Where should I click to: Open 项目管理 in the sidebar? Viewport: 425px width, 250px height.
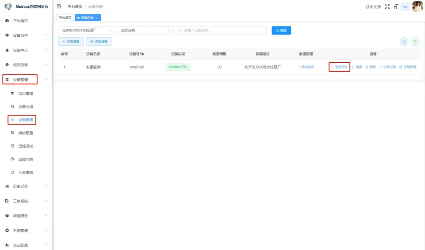pos(25,93)
